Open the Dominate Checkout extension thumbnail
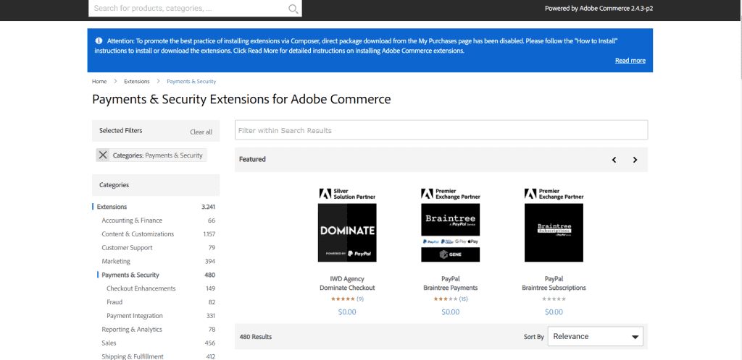Image resolution: width=742 pixels, height=360 pixels. pyautogui.click(x=347, y=233)
